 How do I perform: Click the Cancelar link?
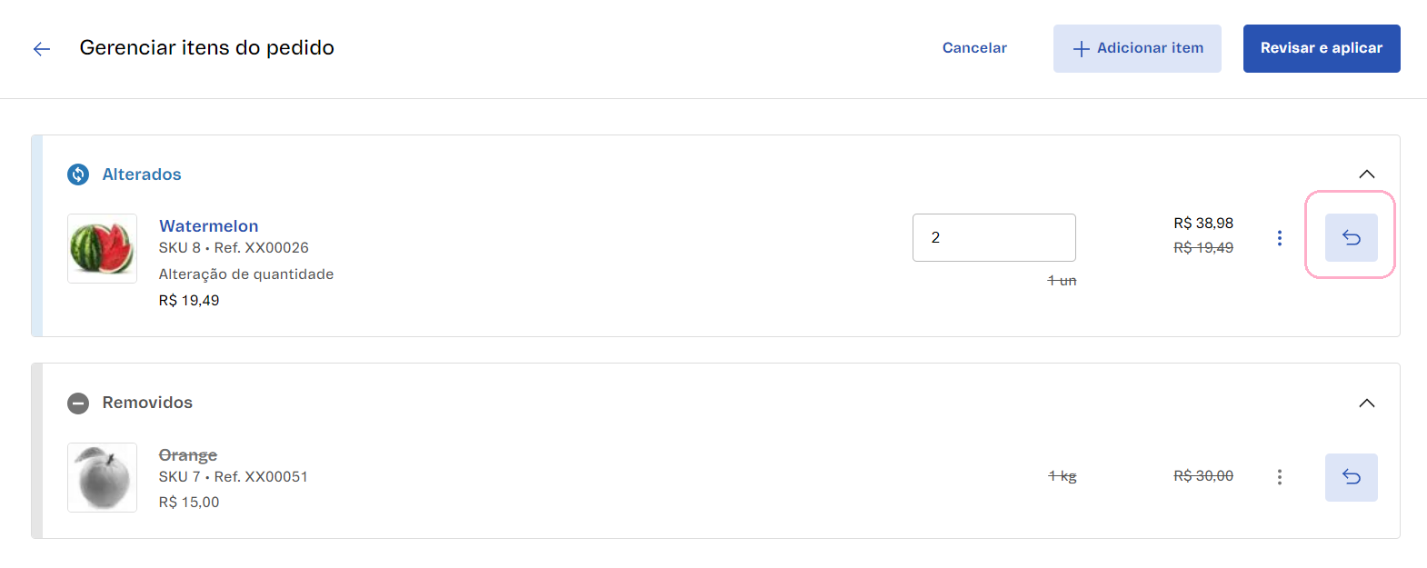point(973,47)
